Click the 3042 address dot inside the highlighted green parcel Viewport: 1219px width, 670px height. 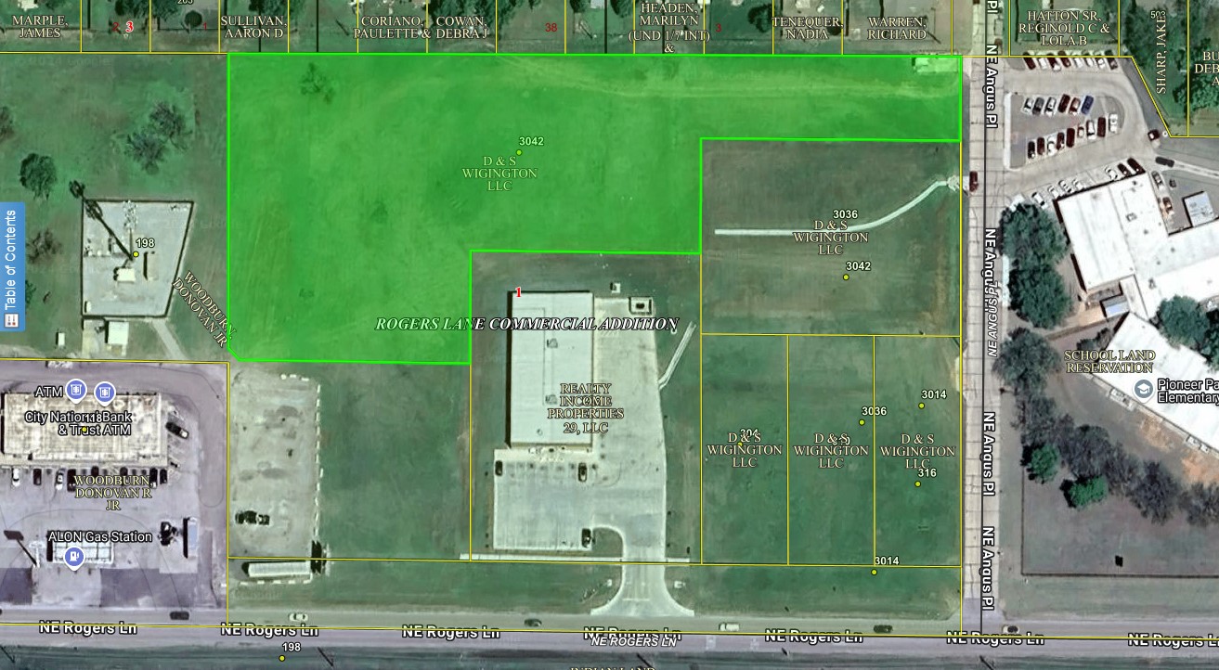519,152
